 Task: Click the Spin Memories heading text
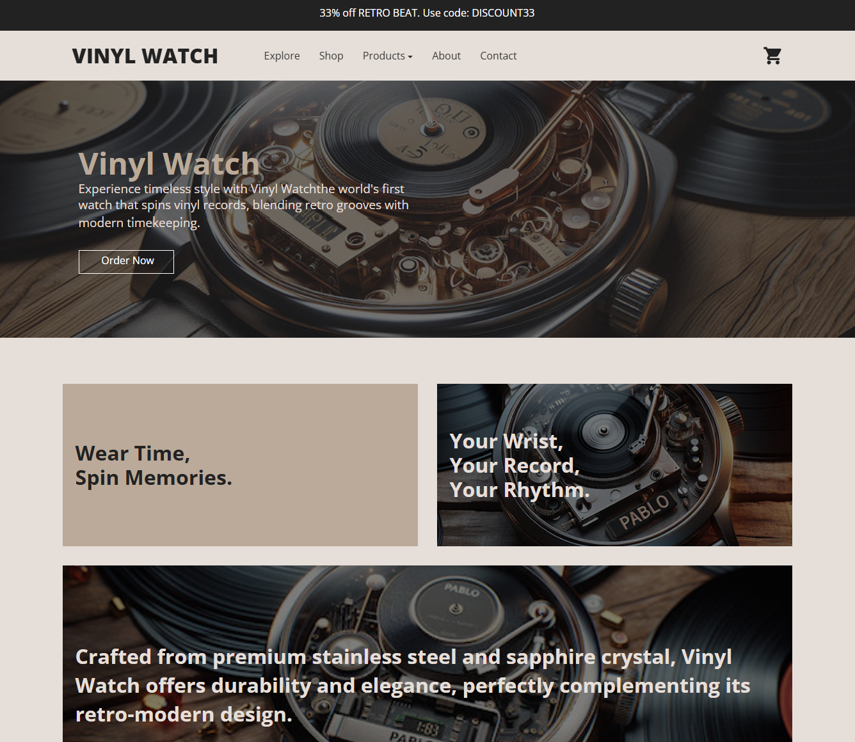point(154,478)
